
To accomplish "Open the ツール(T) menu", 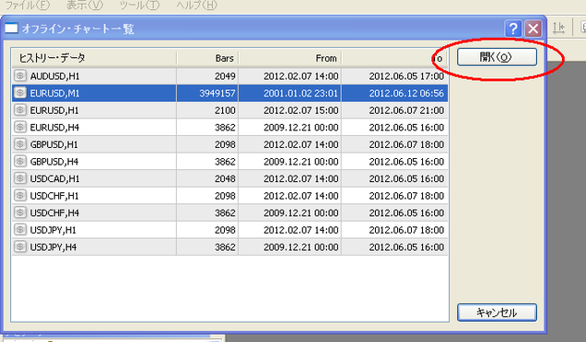I will point(139,6).
